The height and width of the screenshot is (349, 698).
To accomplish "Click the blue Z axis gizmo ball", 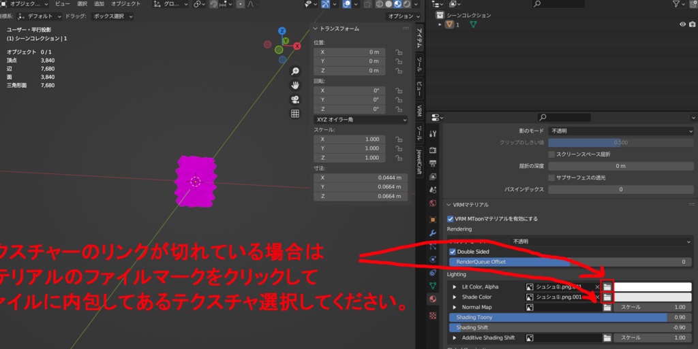I will pyautogui.click(x=282, y=31).
